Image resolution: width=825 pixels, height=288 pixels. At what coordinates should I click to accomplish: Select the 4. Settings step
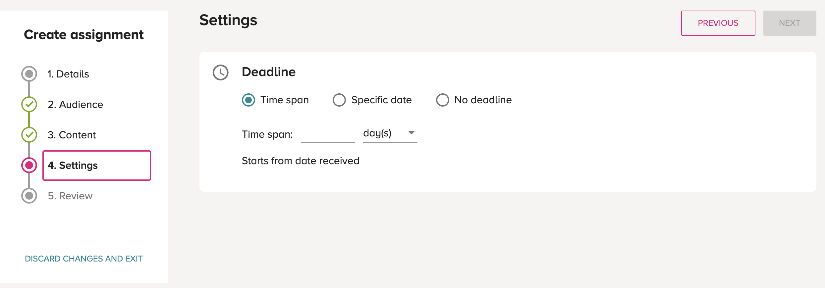tap(97, 166)
